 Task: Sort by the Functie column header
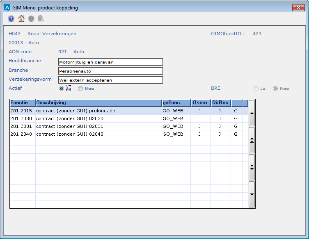click(x=23, y=102)
